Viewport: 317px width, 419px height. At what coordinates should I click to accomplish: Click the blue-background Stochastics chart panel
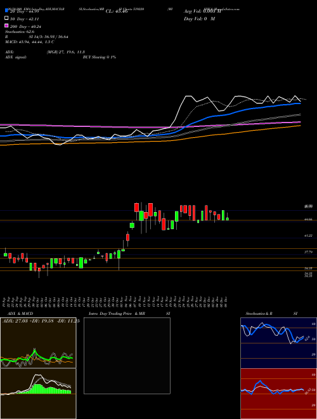click(278, 343)
